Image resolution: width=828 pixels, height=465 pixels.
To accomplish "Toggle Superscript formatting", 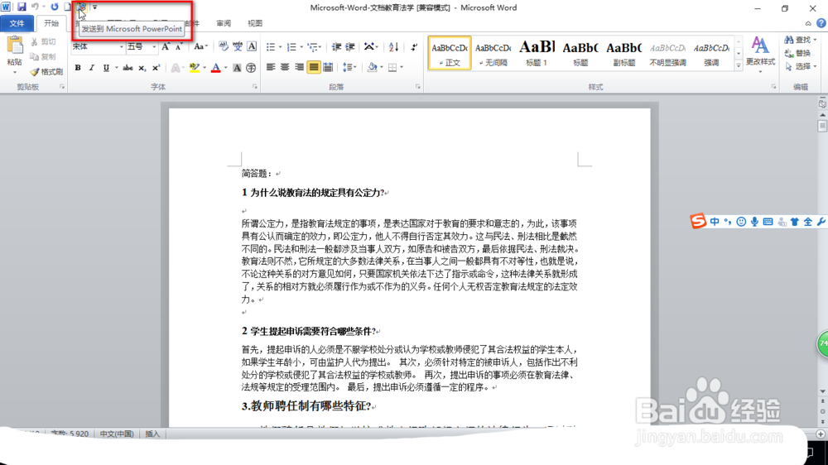I will click(x=156, y=68).
